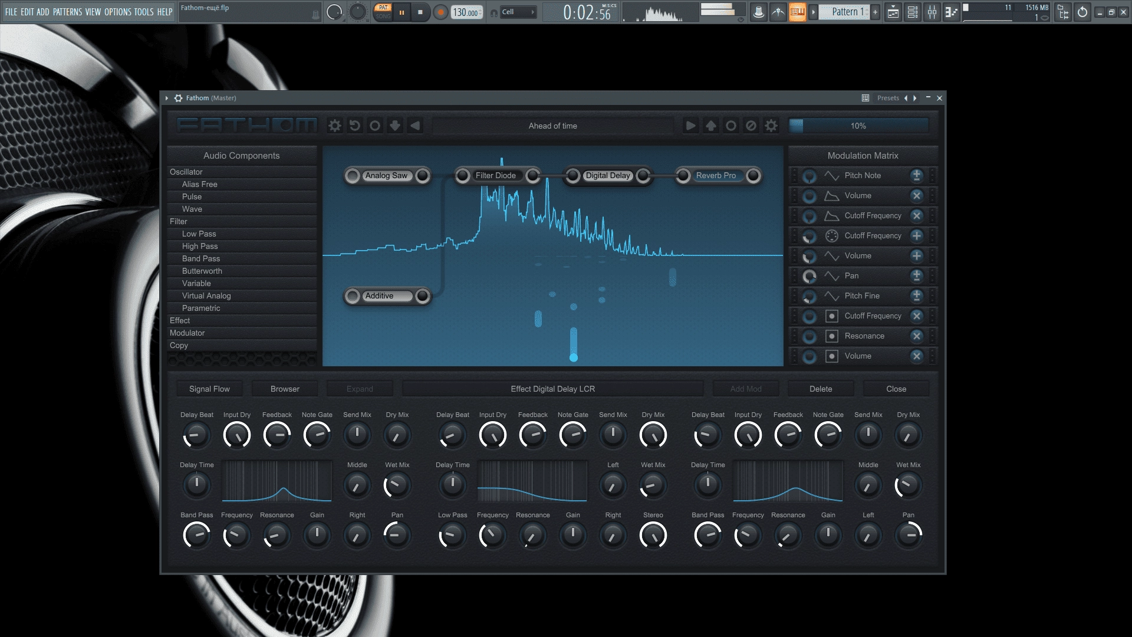
Task: Select the Digital Delay node
Action: 608,175
